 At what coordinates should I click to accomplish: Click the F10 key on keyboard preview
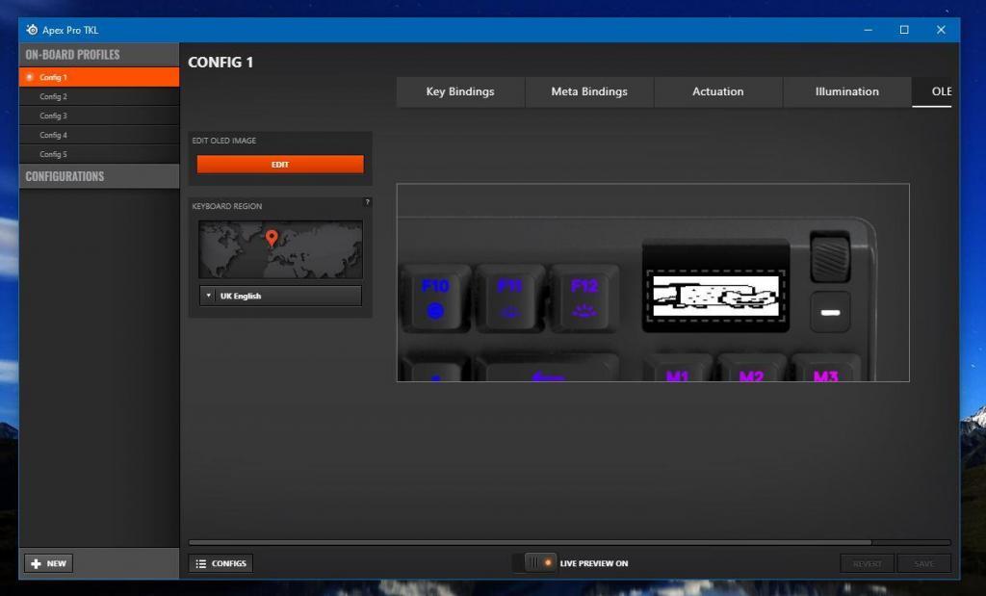[435, 298]
